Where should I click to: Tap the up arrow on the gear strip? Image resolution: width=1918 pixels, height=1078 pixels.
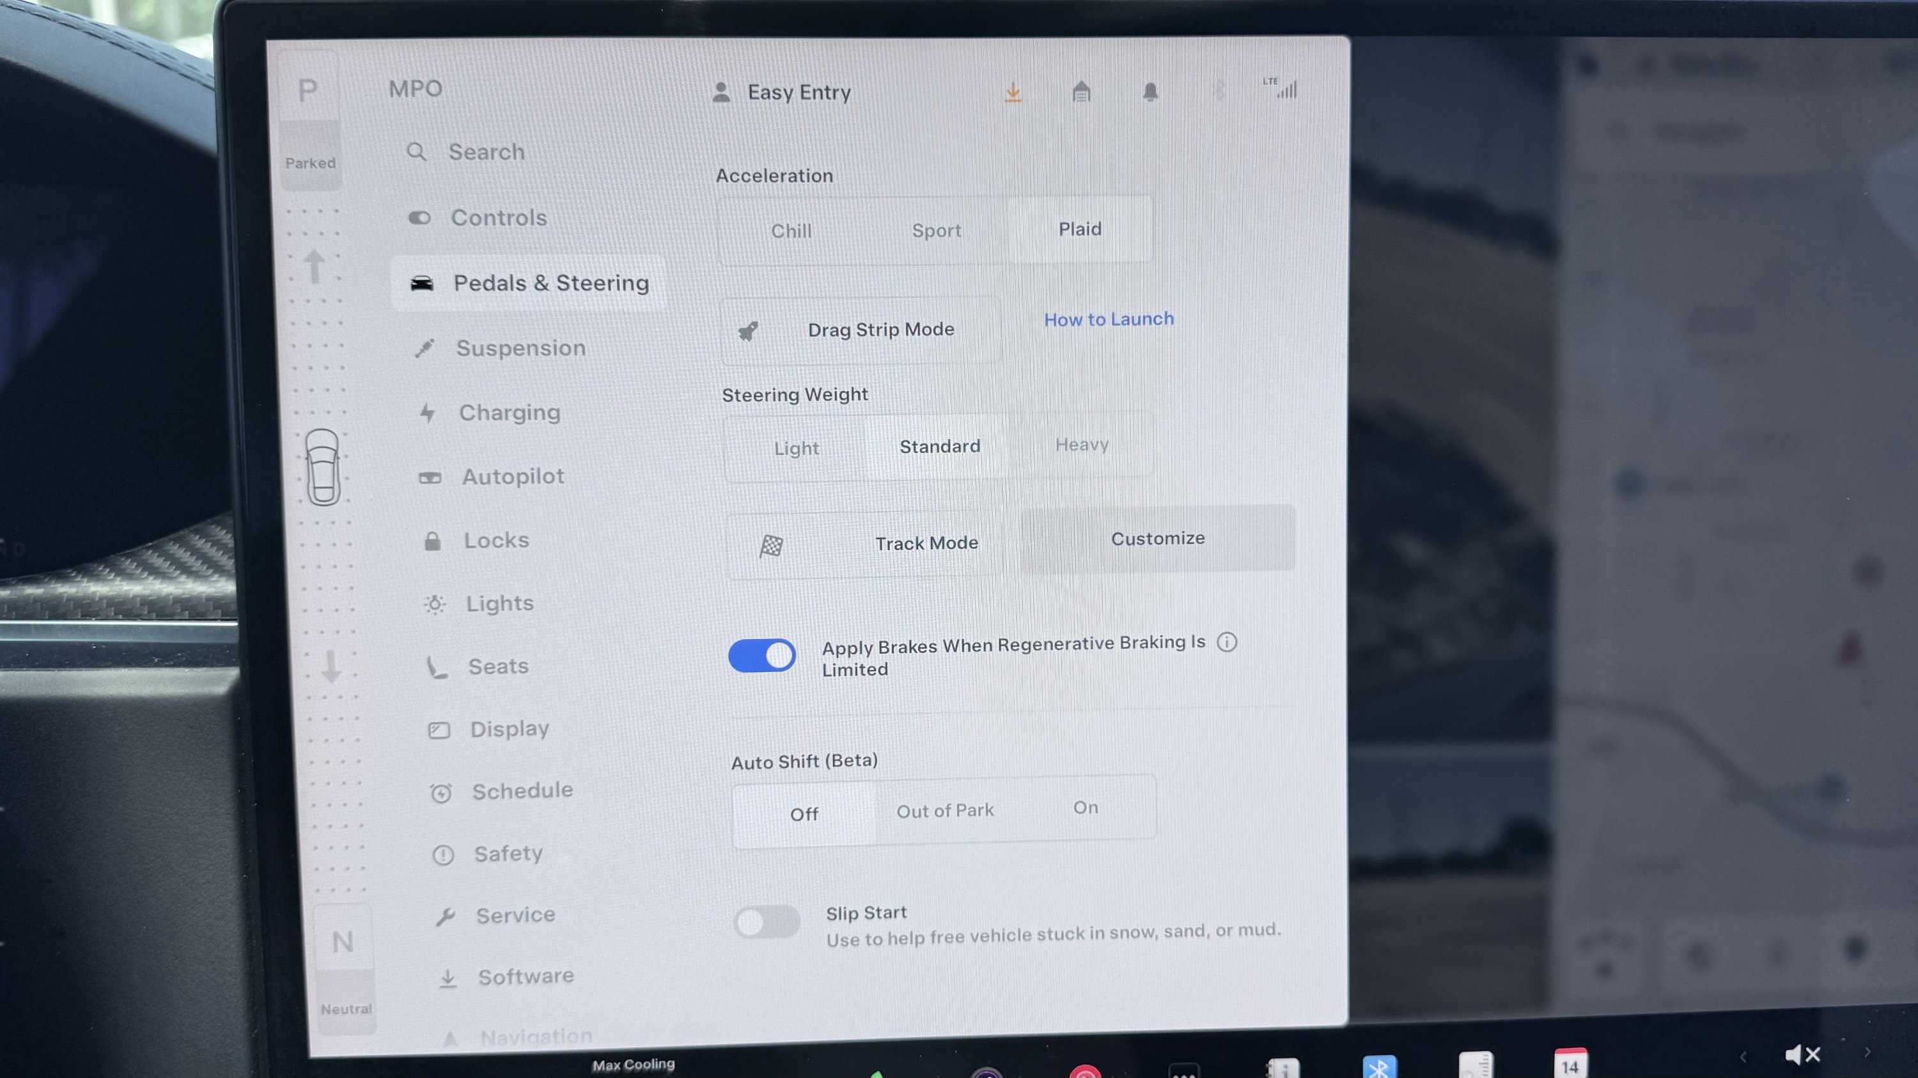click(x=314, y=266)
